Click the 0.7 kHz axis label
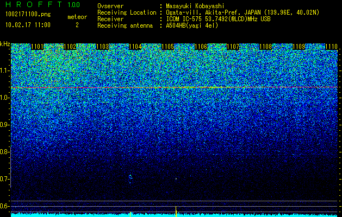Image resolution: width=342 pixels, height=217 pixels. point(5,179)
